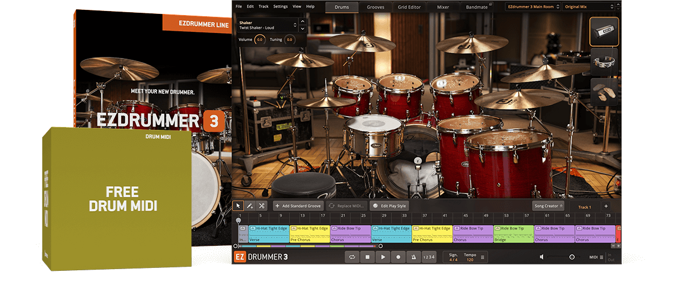Expand the Intro groove block icon
Screen dimensions: 696x283
242,228
